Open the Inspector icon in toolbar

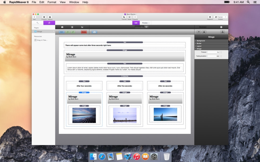(210, 17)
